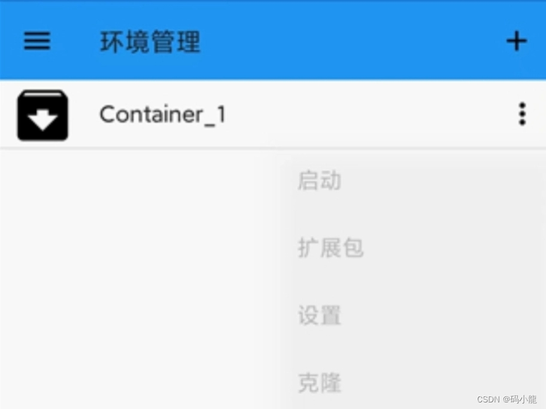
Task: Tap the + icon in the header
Action: (517, 41)
